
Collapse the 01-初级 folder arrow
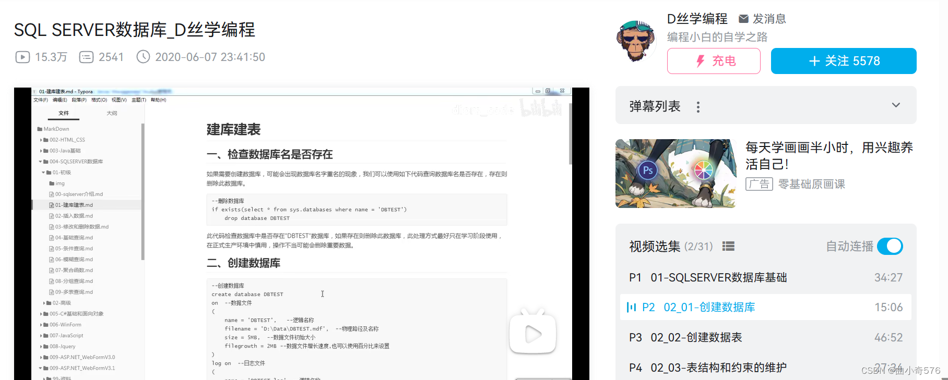point(44,173)
